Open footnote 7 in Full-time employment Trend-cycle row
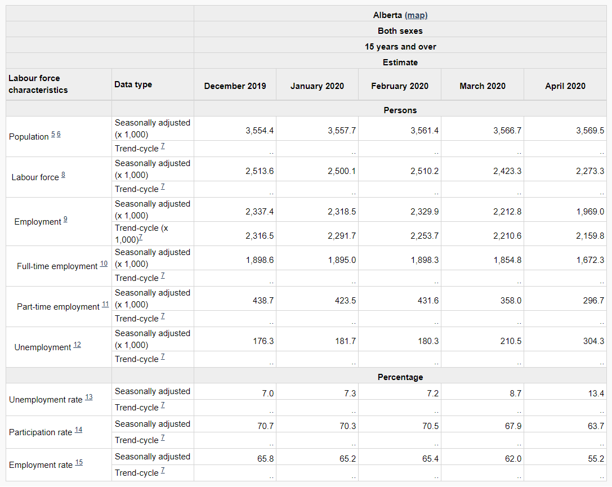This screenshot has height=487, width=612. [x=163, y=276]
